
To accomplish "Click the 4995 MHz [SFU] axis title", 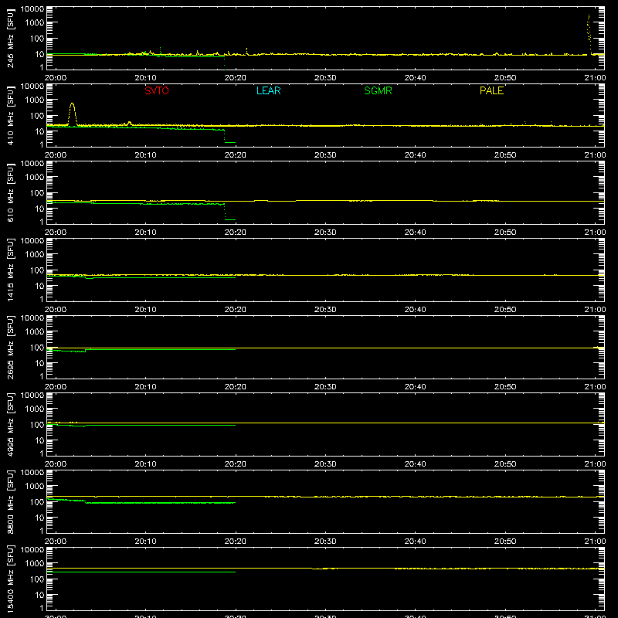I will pos(10,425).
